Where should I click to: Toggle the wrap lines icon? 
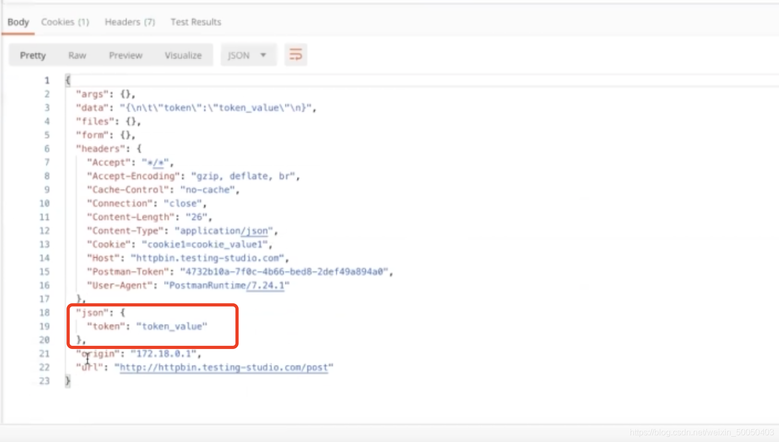295,55
